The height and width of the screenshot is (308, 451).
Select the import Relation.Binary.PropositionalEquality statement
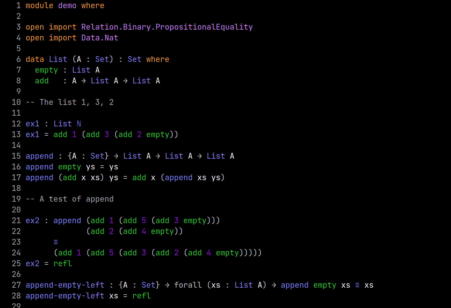(151, 27)
